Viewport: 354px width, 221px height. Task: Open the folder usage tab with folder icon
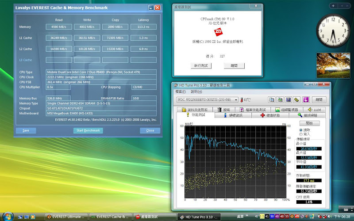tap(195, 110)
